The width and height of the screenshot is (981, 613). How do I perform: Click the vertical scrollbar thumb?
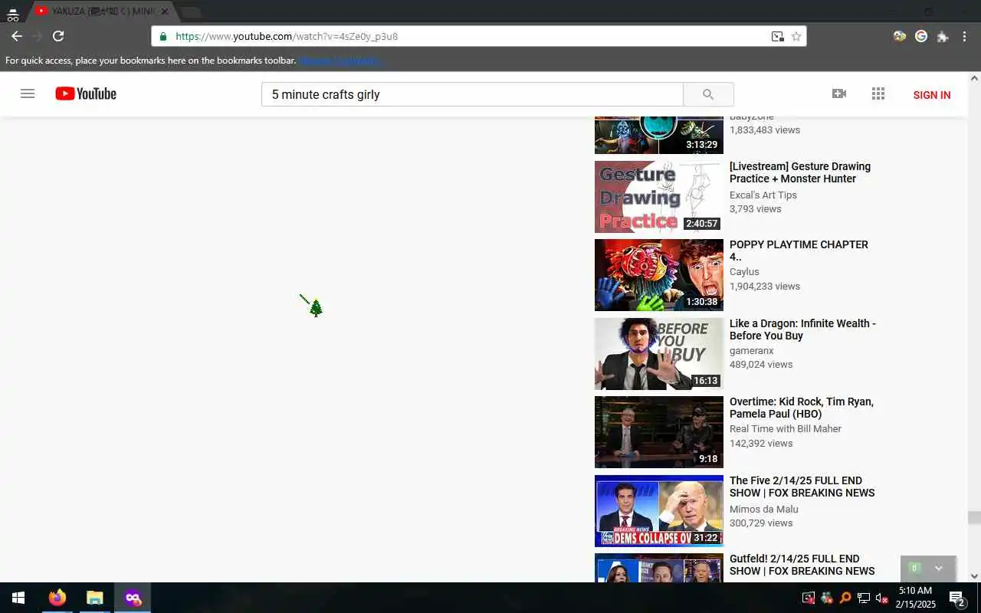974,518
